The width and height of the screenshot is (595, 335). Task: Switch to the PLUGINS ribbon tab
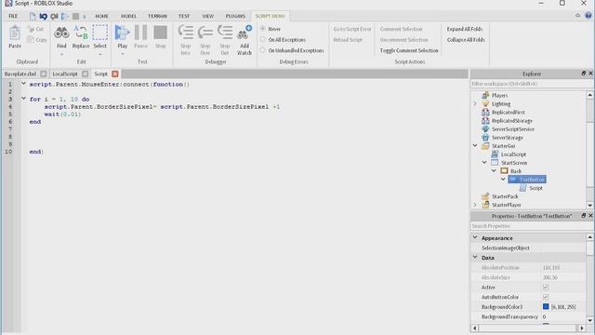pyautogui.click(x=235, y=16)
